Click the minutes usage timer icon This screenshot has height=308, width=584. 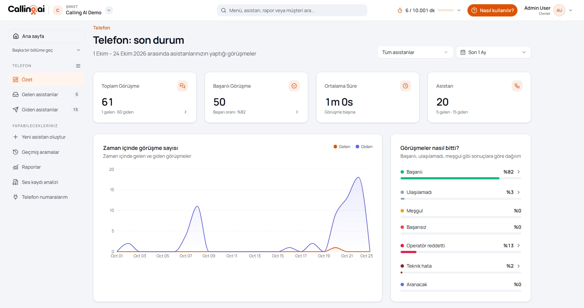(x=400, y=11)
